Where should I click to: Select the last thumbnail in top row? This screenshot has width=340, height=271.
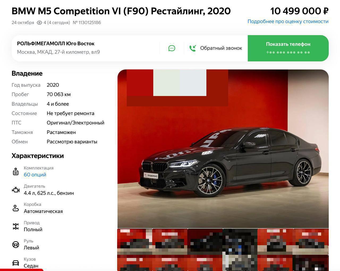click(311, 241)
